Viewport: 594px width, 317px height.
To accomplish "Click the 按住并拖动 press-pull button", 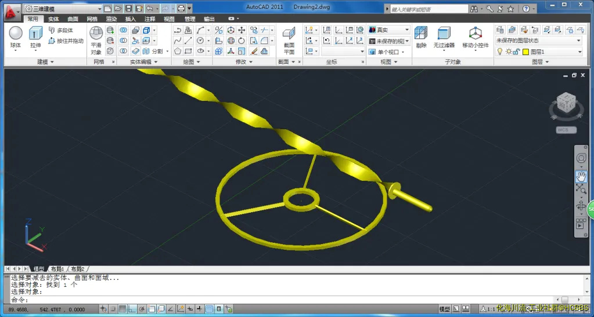I will tap(66, 41).
